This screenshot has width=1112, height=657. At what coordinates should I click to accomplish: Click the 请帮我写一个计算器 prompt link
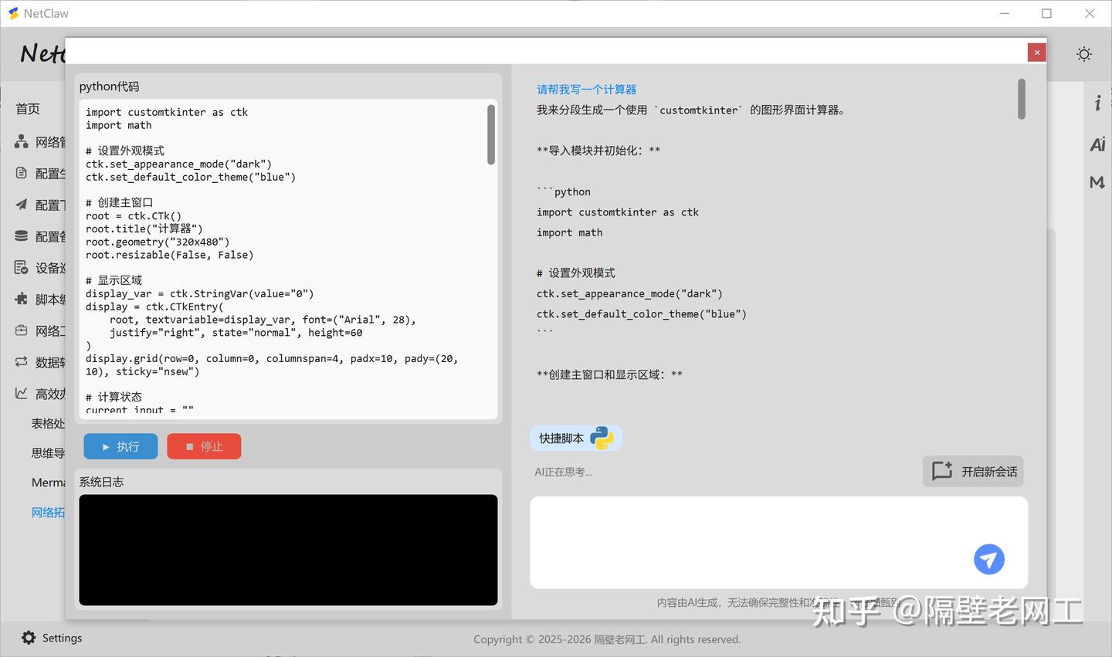point(586,90)
